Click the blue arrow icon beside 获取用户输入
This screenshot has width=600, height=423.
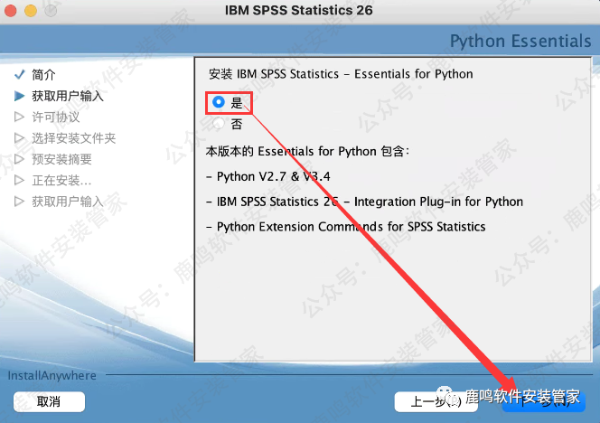(x=19, y=95)
